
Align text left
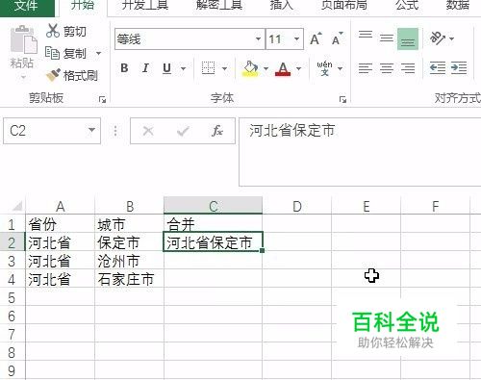coord(366,68)
